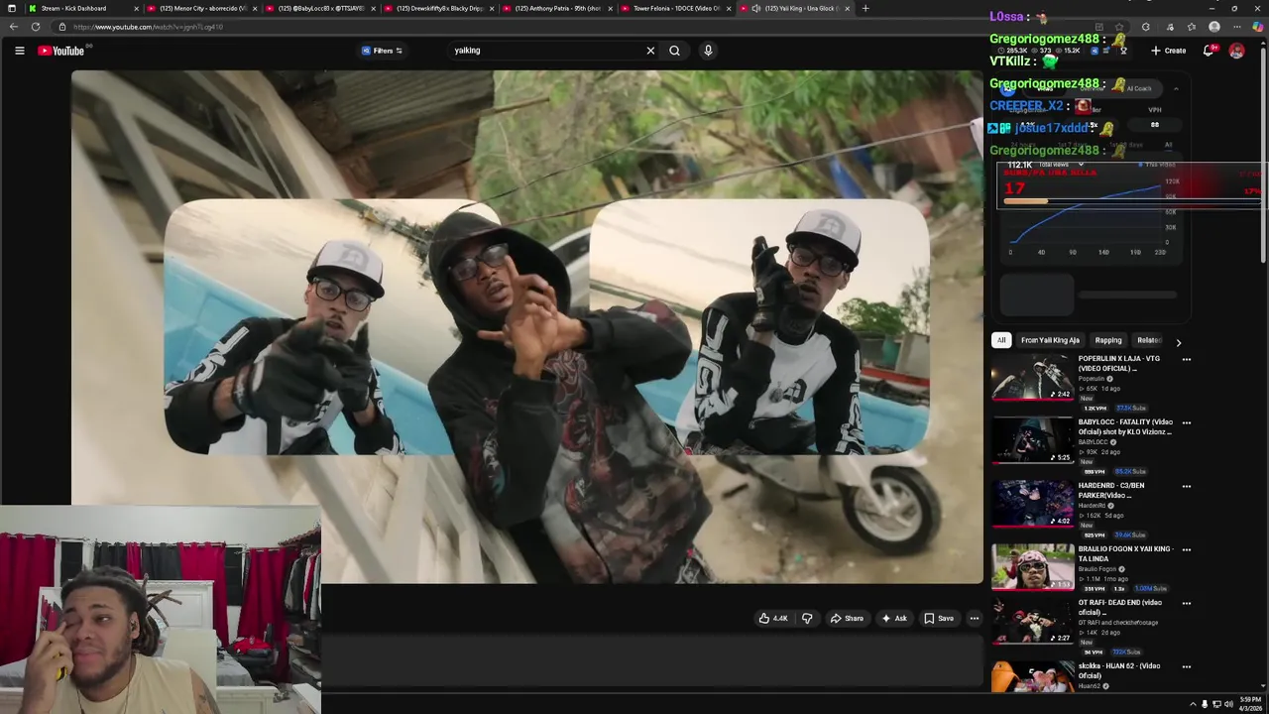The height and width of the screenshot is (714, 1269).
Task: Click the magnifier search button
Action: click(674, 51)
